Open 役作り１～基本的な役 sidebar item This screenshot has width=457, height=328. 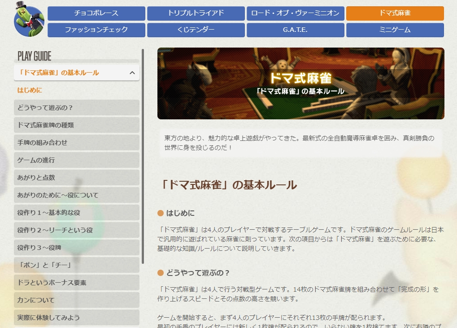pyautogui.click(x=77, y=213)
